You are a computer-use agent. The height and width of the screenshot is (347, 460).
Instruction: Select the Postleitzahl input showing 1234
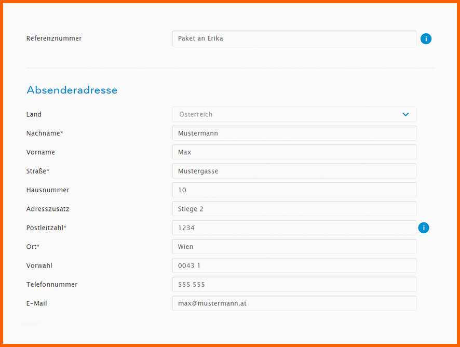(x=294, y=228)
